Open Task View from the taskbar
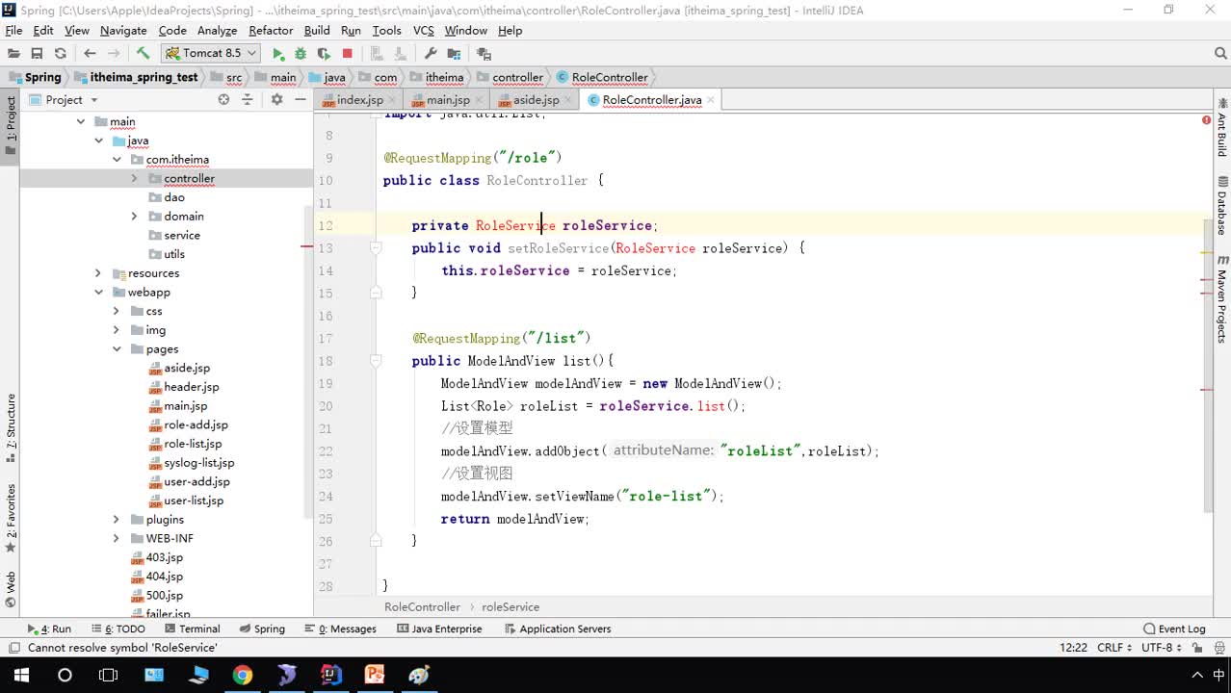Image resolution: width=1231 pixels, height=693 pixels. (x=109, y=675)
